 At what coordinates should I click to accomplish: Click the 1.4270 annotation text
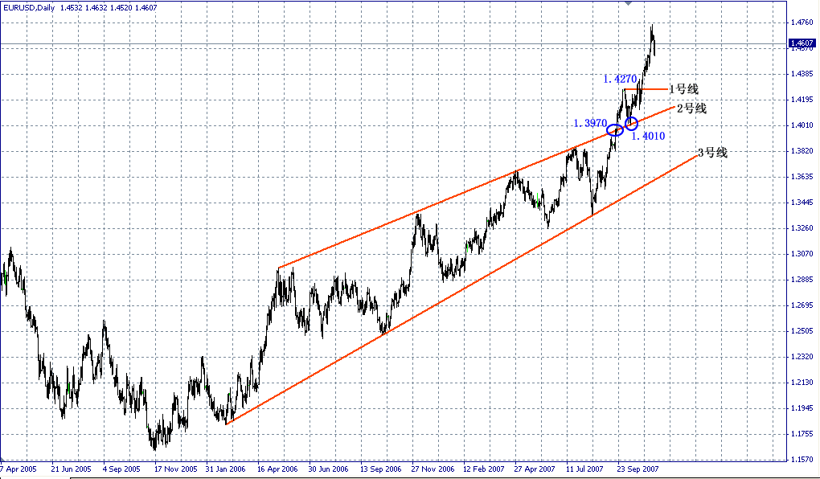tap(619, 79)
